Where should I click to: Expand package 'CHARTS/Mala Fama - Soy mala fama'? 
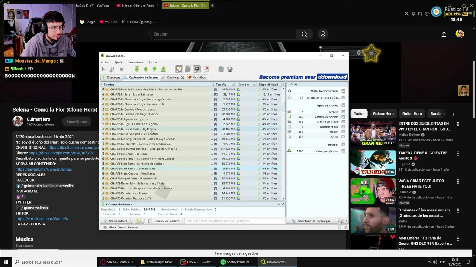pyautogui.click(x=103, y=169)
